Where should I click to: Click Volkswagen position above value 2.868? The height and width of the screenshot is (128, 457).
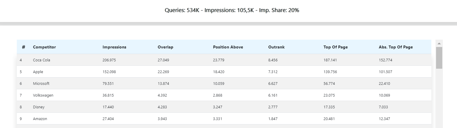[x=218, y=95]
